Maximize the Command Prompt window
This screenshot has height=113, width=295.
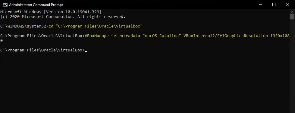tap(274, 5)
